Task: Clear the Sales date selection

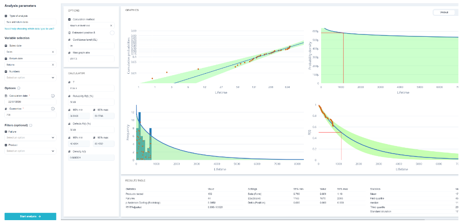Action: coord(53,52)
